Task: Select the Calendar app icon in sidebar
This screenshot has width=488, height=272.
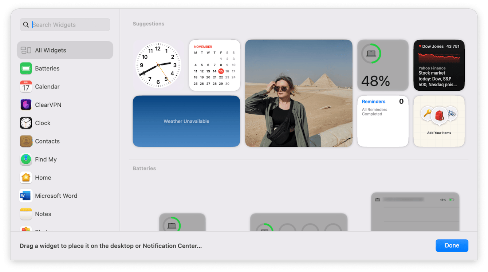Action: 26,87
